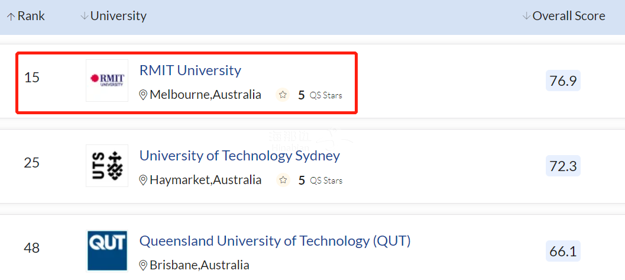
Task: Click the UTS QS Stars star icon
Action: (x=283, y=180)
